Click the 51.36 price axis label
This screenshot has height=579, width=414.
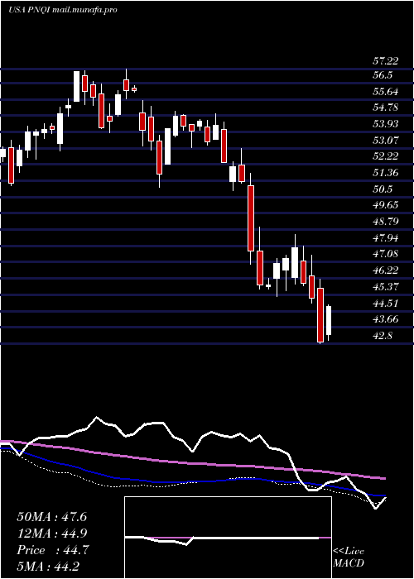click(385, 172)
